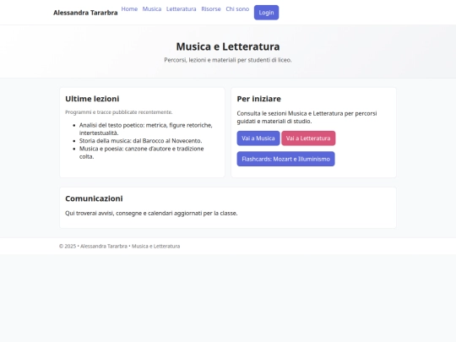Click the Login button

tap(266, 13)
